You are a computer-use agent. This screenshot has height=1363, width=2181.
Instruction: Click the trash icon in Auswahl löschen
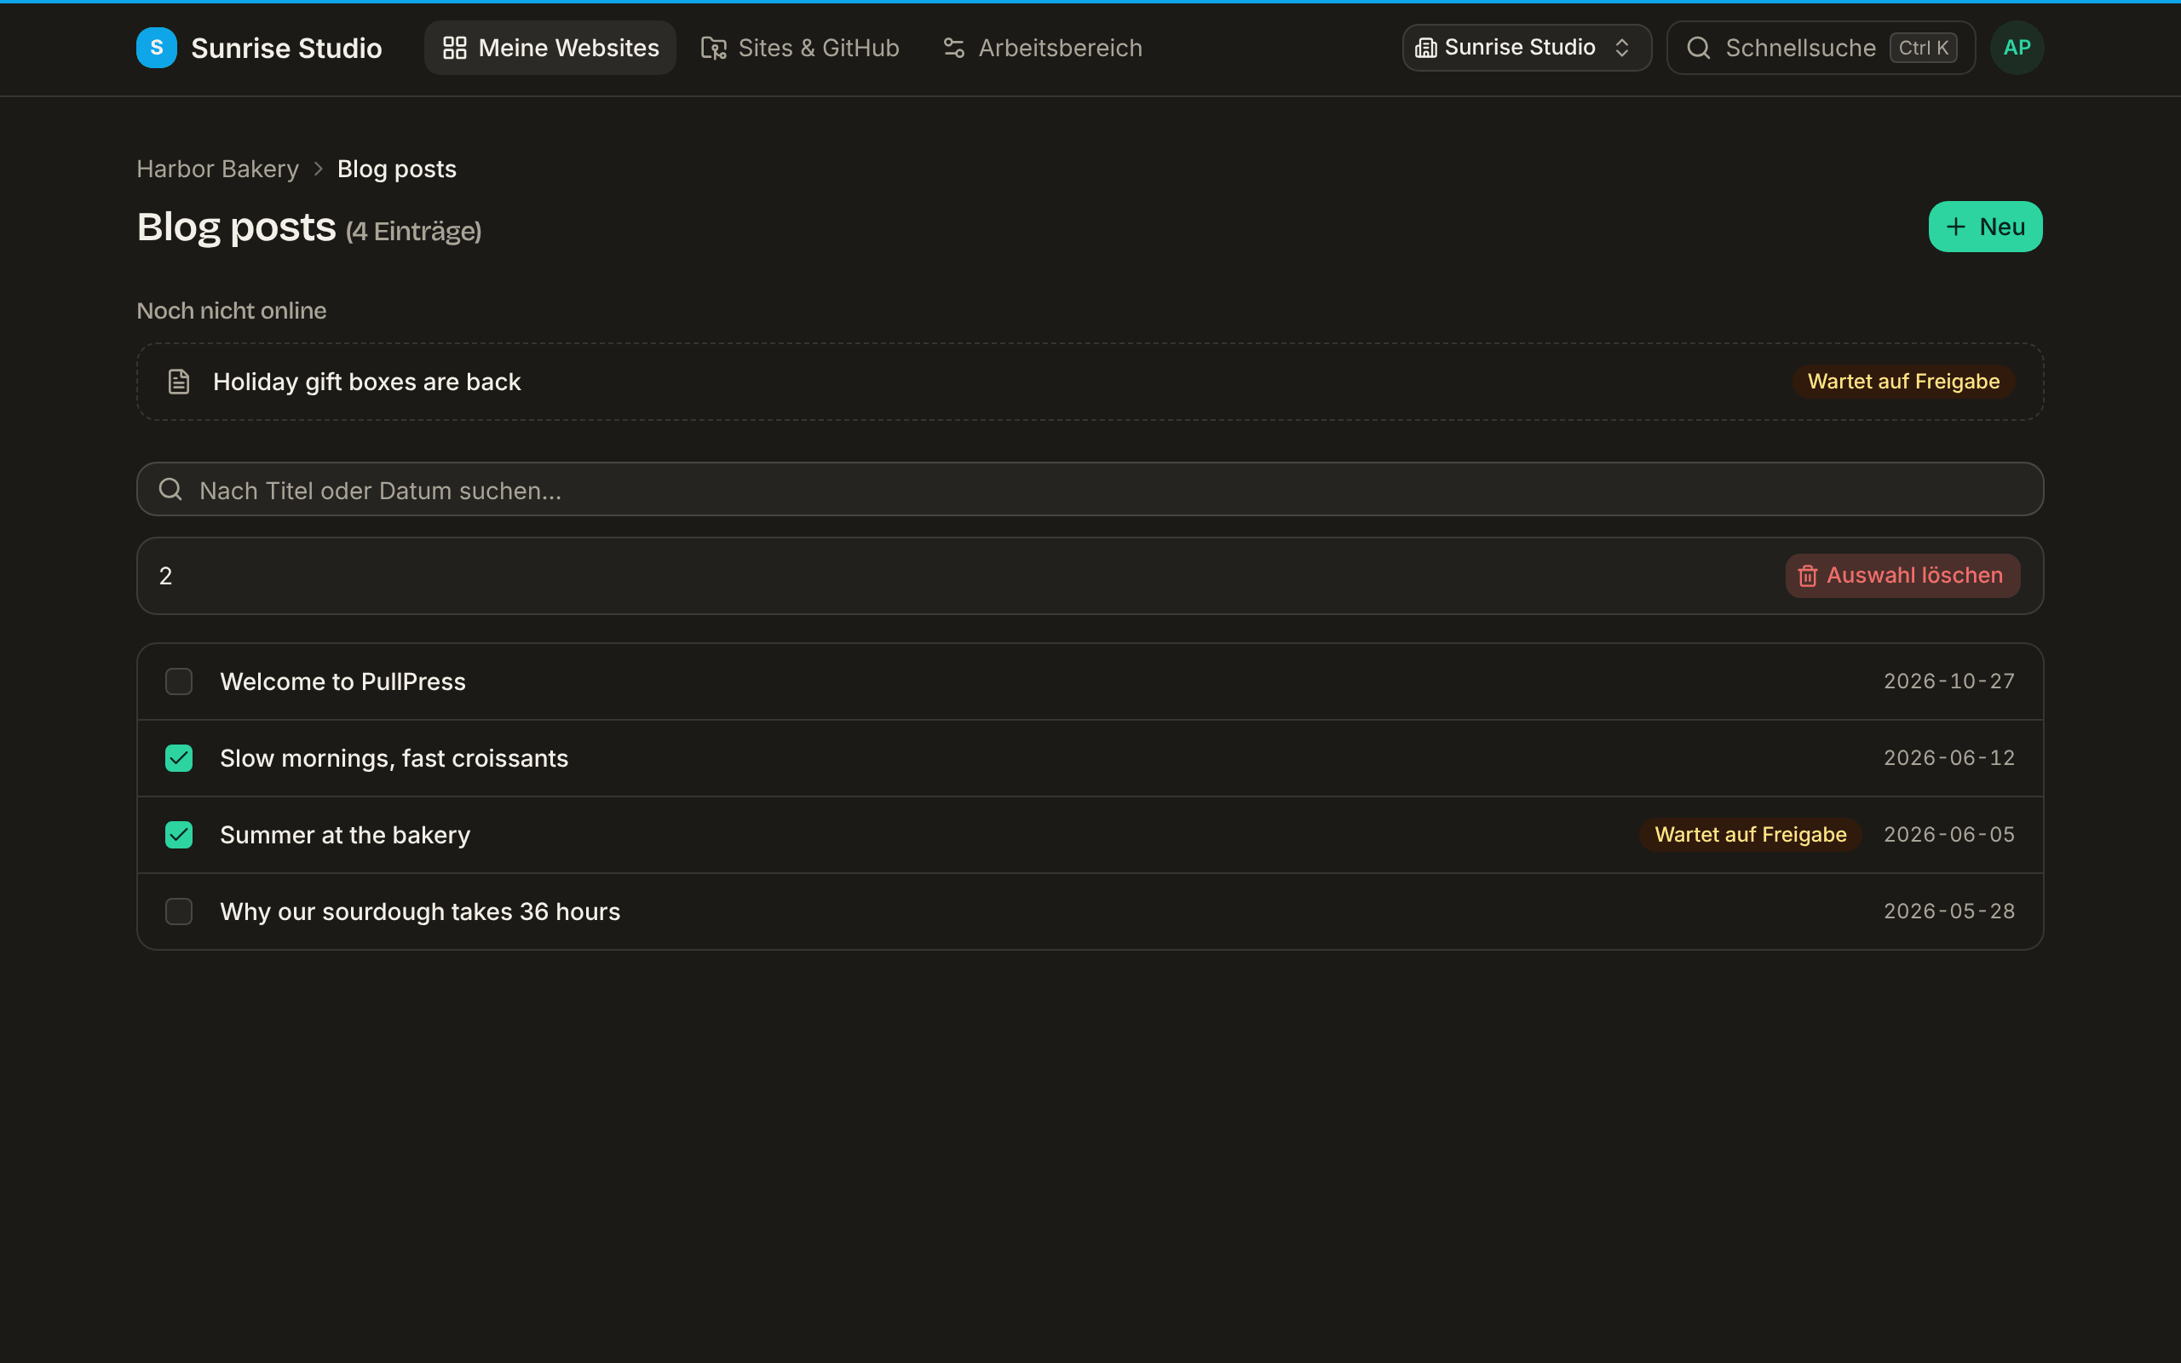click(x=1807, y=575)
